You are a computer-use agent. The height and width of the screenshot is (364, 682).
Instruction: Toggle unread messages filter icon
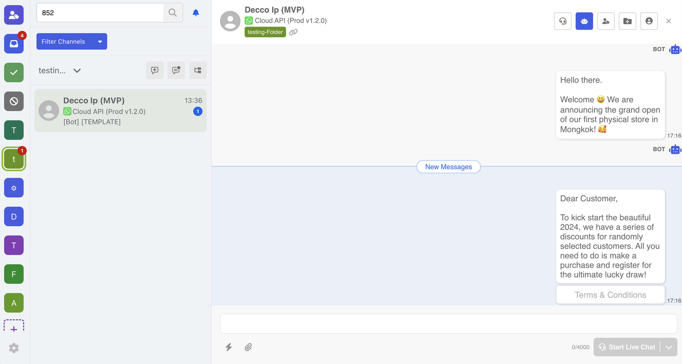pyautogui.click(x=176, y=70)
